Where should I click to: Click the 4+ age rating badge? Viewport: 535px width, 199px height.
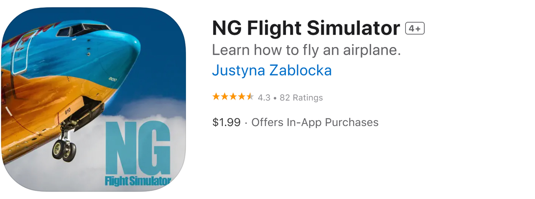point(415,28)
